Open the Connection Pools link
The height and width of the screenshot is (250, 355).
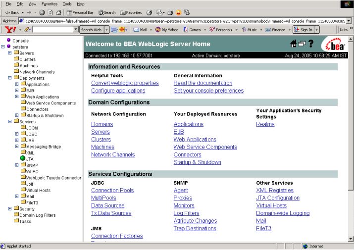[112, 190]
